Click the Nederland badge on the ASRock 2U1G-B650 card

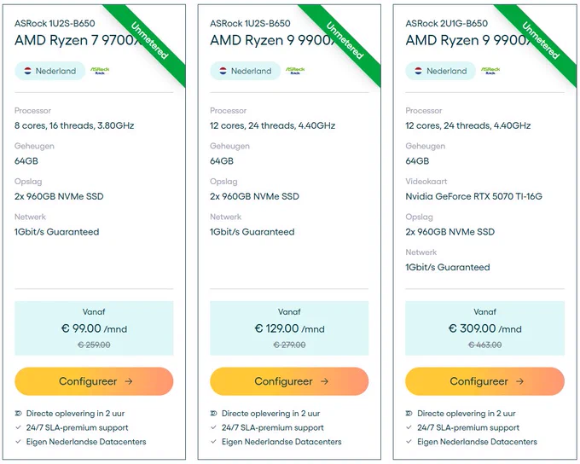click(441, 71)
